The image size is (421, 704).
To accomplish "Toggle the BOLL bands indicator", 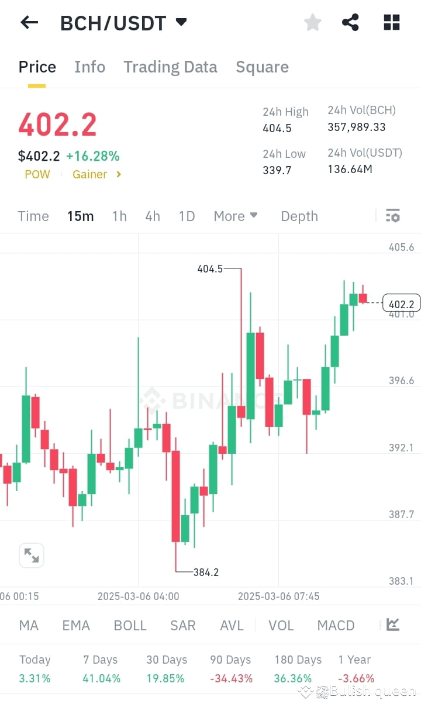I will pos(130,625).
